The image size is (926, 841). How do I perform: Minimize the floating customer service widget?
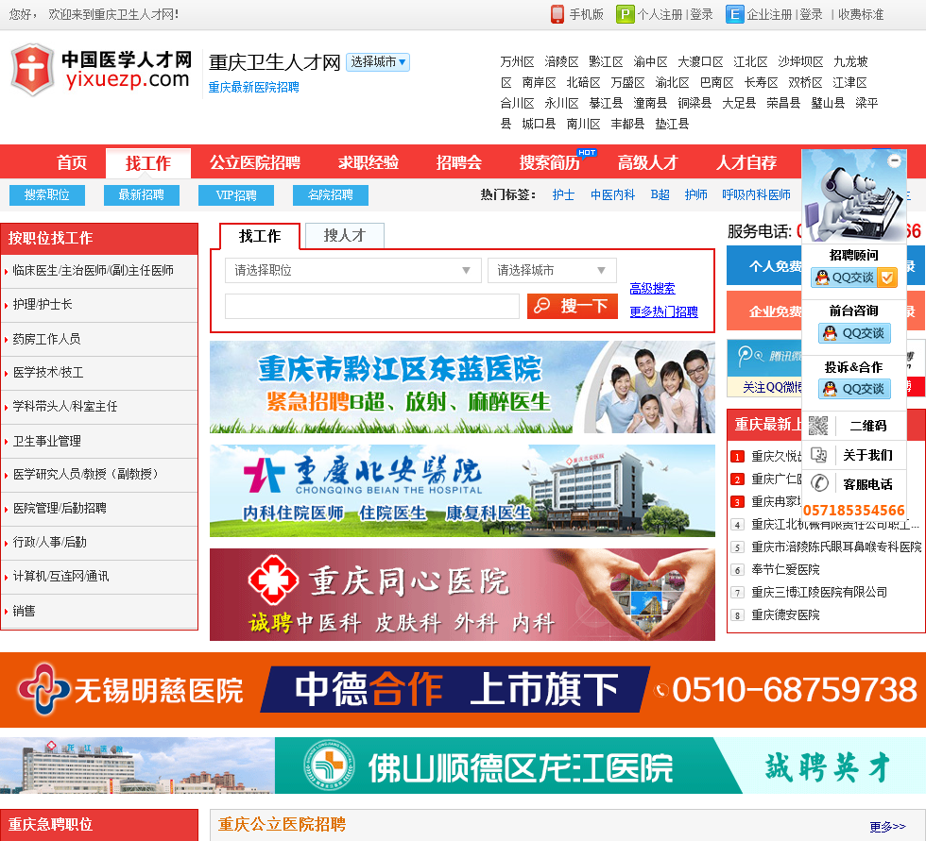click(x=895, y=160)
